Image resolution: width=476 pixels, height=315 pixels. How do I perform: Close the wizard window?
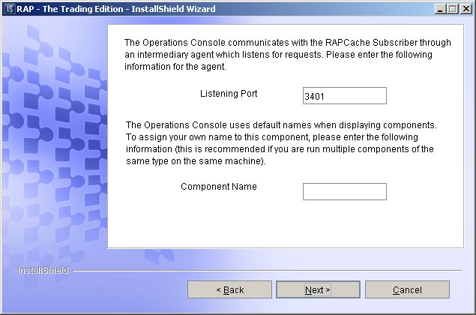(x=466, y=9)
